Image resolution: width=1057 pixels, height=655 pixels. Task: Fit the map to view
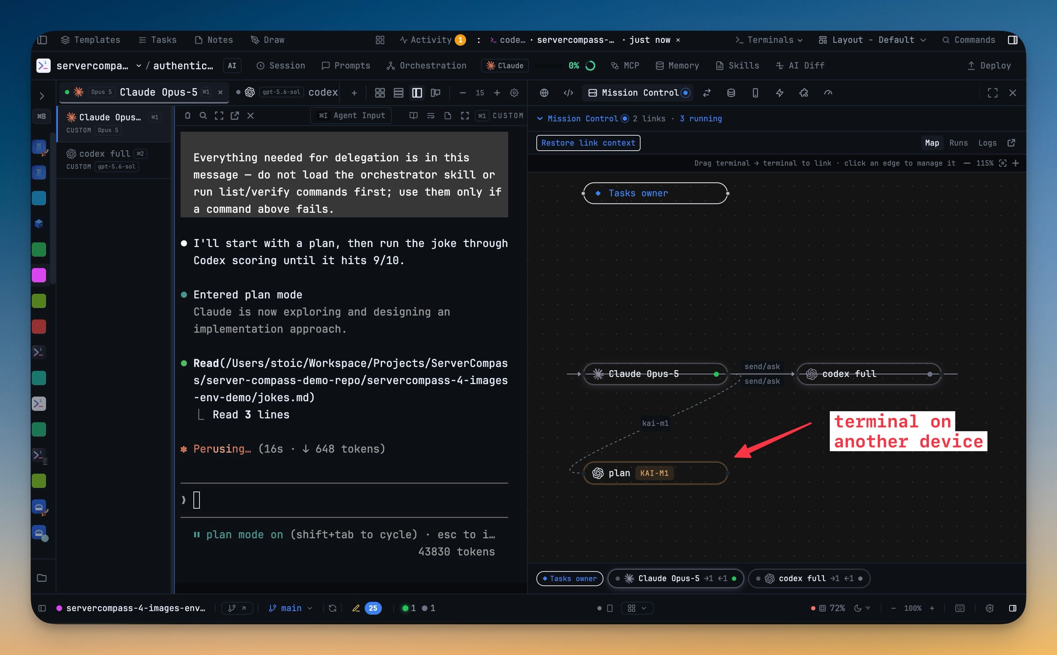pos(1002,163)
